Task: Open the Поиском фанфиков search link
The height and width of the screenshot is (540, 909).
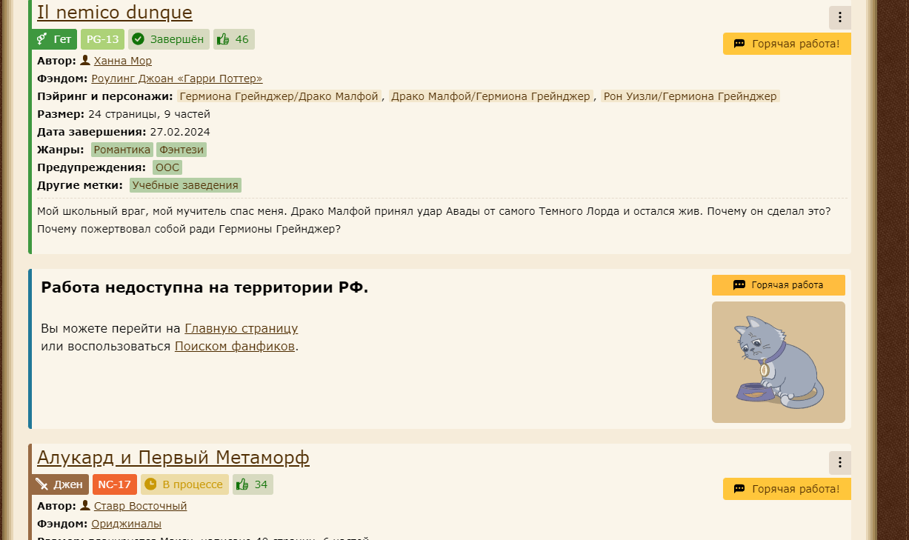Action: click(235, 346)
